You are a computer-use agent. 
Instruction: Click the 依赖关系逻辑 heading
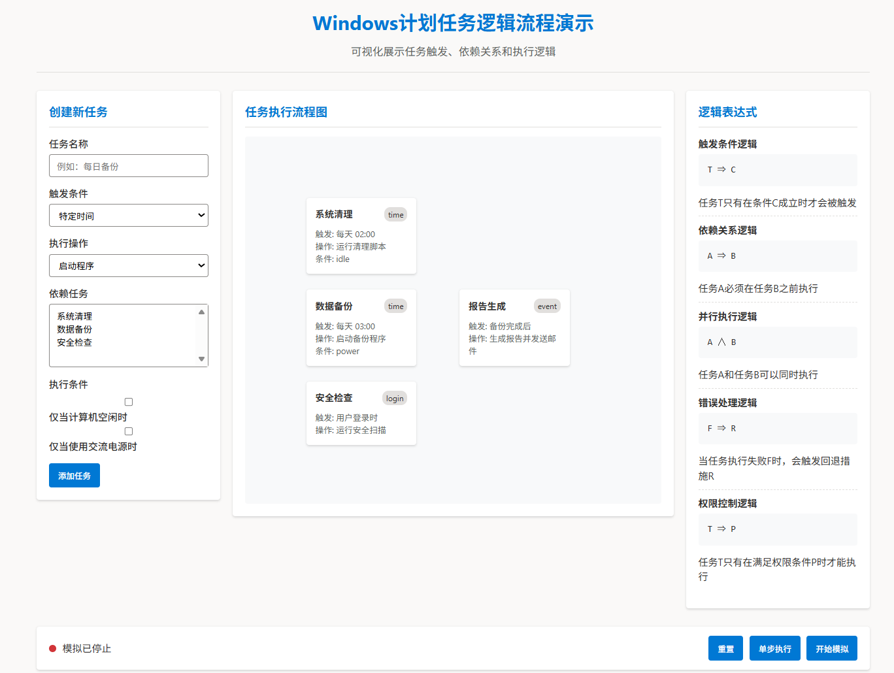(x=727, y=230)
